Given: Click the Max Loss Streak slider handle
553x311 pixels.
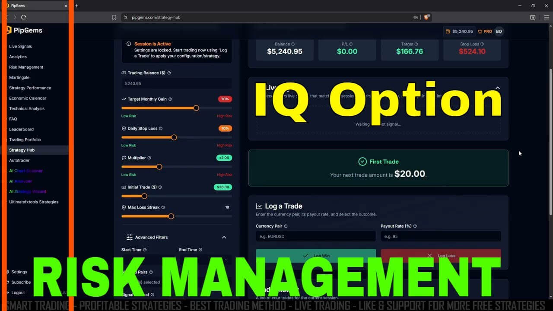Looking at the screenshot, I should [171, 216].
